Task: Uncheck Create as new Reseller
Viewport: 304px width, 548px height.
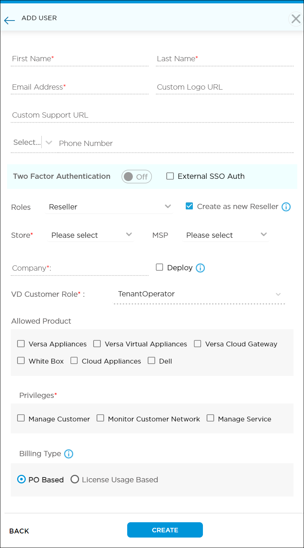Action: (189, 206)
